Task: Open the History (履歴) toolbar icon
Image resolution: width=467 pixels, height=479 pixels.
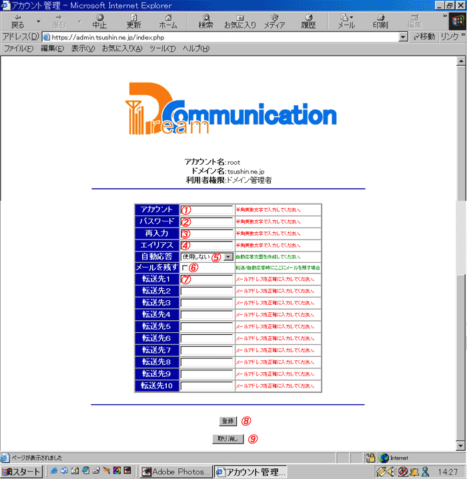Action: point(308,20)
